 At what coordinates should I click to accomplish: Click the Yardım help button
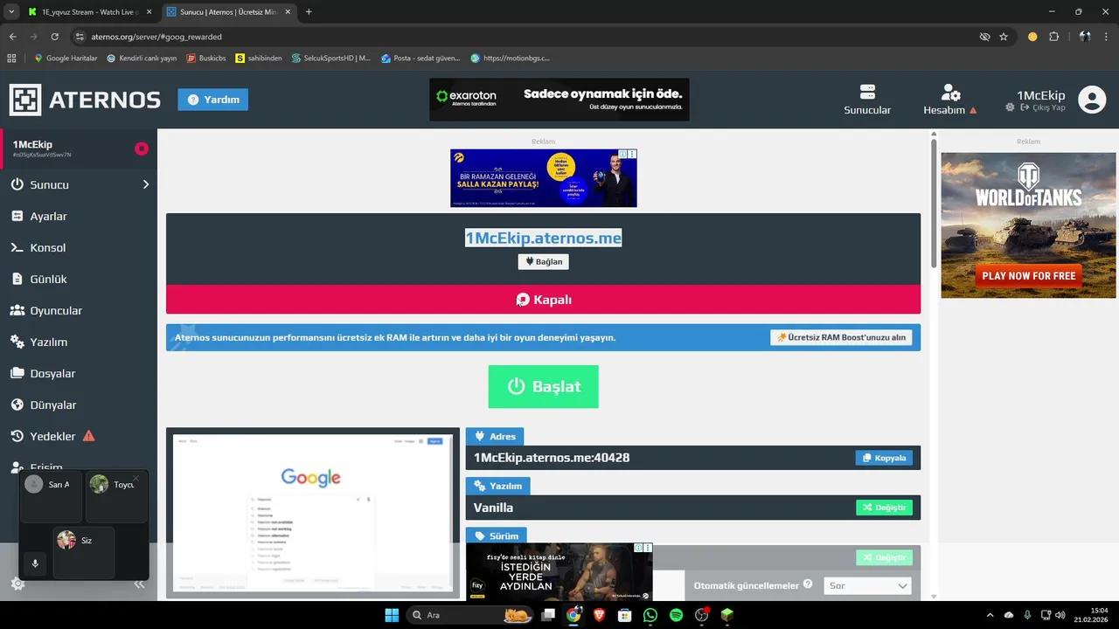(212, 100)
